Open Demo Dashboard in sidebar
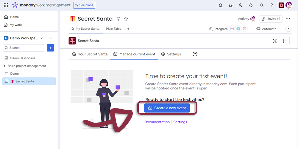Screen dimensions: 298x149 (22, 58)
